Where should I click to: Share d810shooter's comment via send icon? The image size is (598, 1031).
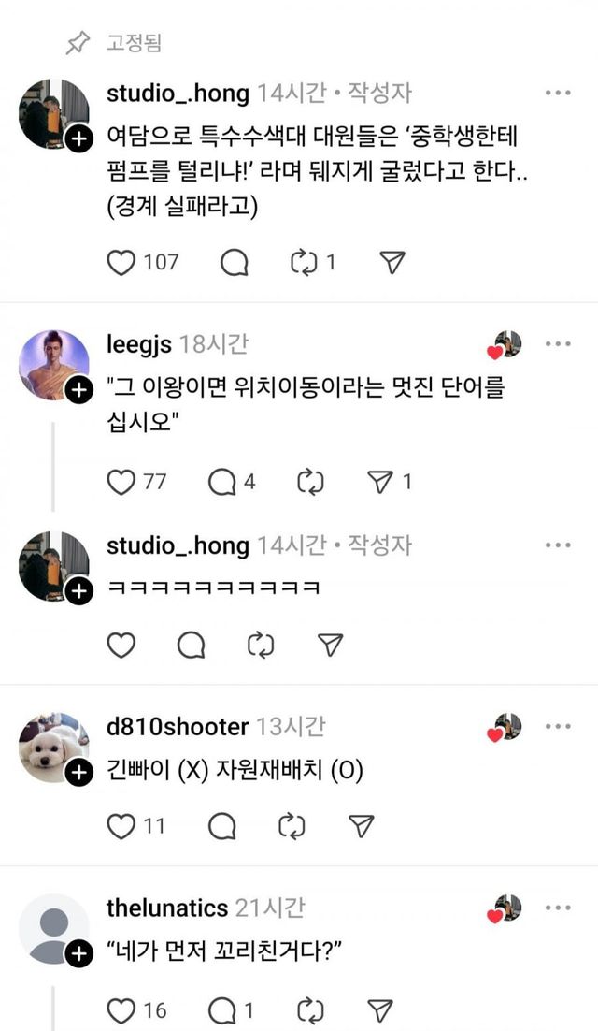[362, 825]
